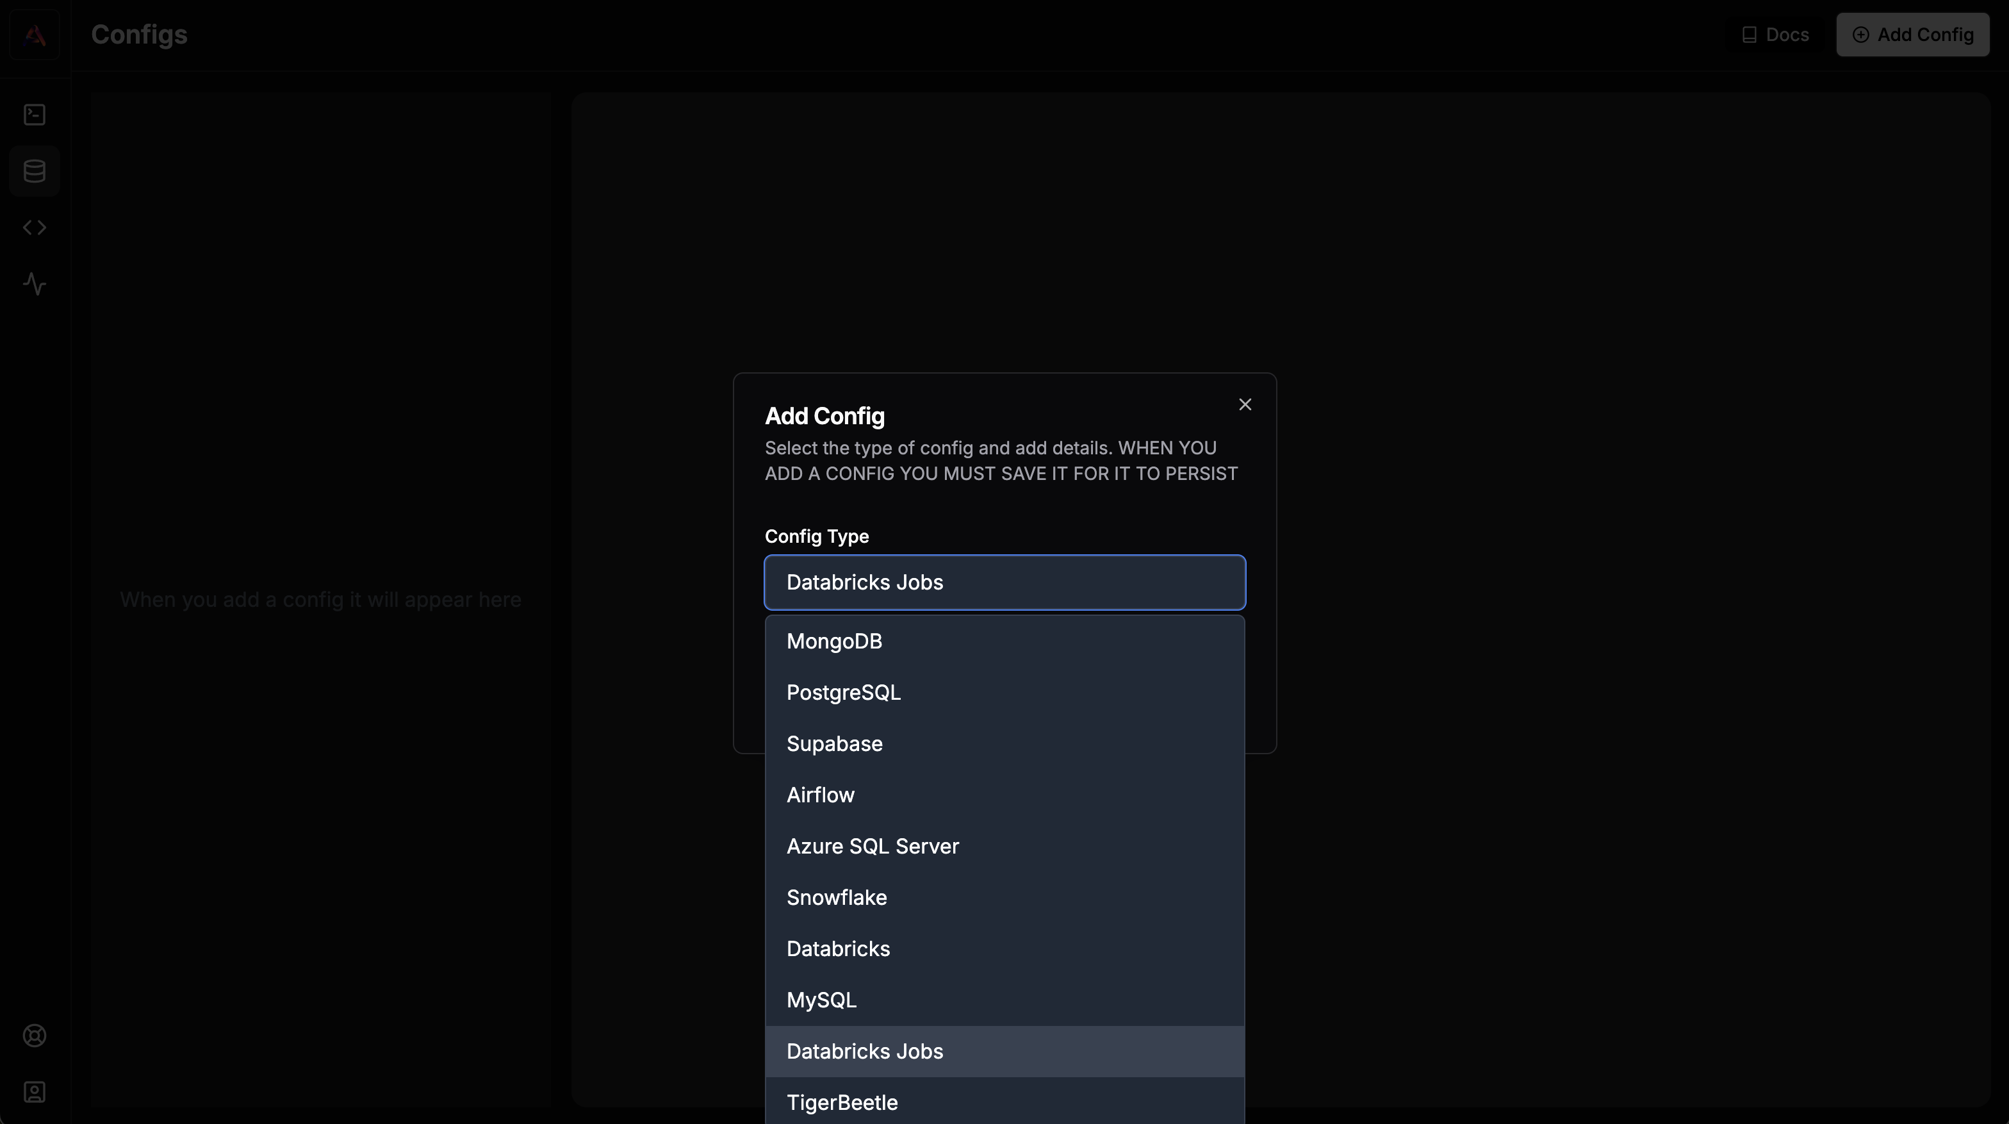2009x1124 pixels.
Task: Choose Supabase config type
Action: [x=1004, y=744]
